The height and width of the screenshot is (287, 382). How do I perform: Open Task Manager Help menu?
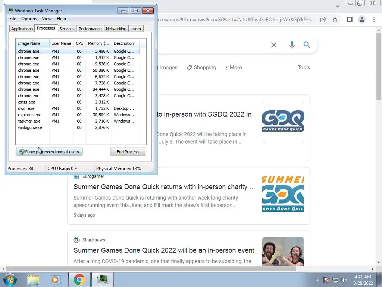[61, 19]
